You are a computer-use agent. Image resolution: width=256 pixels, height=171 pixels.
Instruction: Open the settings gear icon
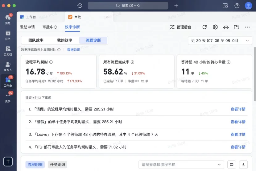point(215,27)
